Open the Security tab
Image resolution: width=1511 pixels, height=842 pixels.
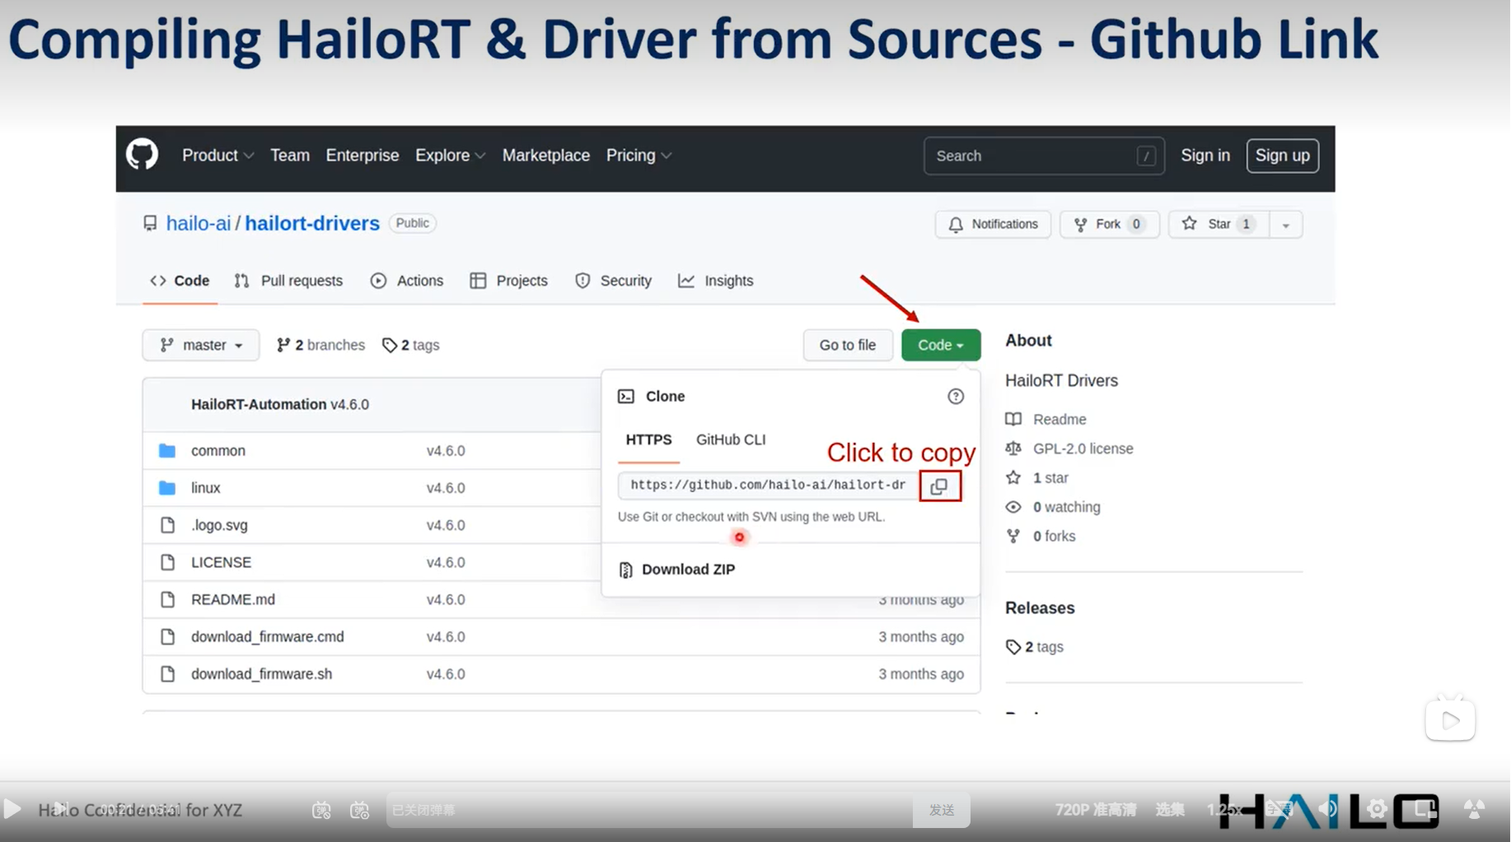613,281
